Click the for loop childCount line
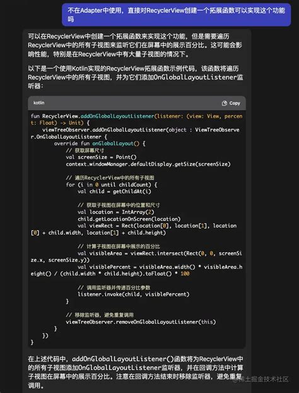This screenshot has height=393, width=299. pyautogui.click(x=112, y=184)
